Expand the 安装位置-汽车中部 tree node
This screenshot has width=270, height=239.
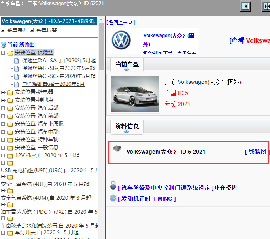(3, 132)
